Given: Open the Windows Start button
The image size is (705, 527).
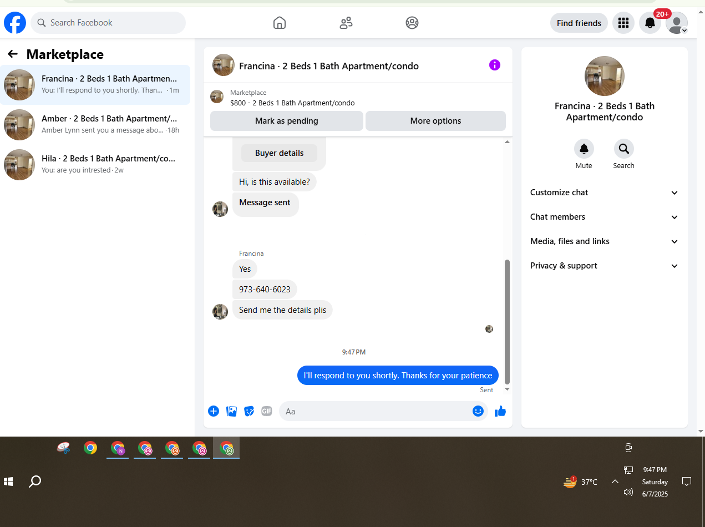Looking at the screenshot, I should [x=8, y=482].
